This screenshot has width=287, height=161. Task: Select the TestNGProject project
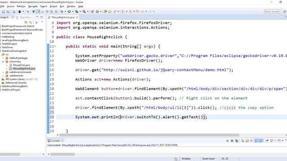(9, 44)
